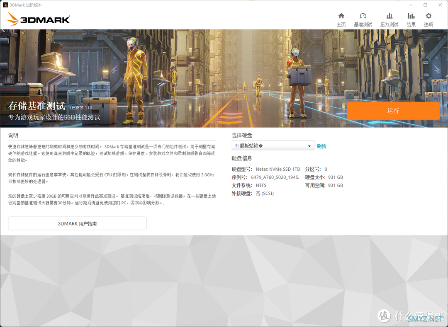Click the Netac NVMe SSD 1TB value

point(278,169)
